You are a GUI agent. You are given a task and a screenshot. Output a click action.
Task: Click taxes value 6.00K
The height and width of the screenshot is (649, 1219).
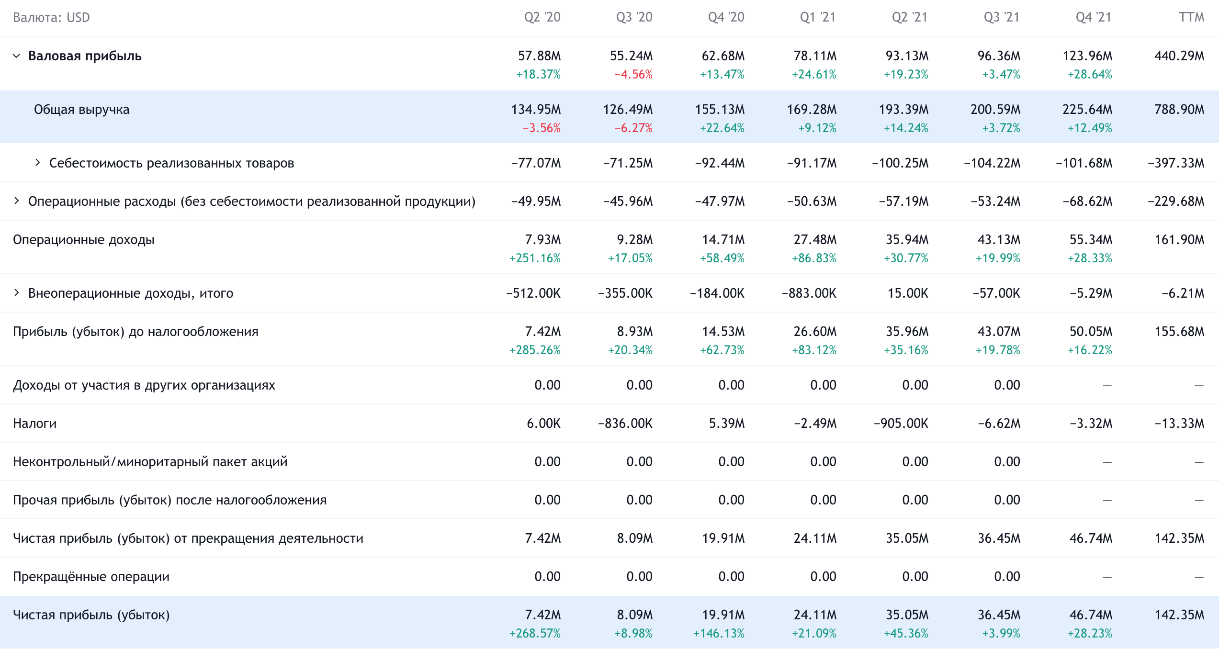pyautogui.click(x=544, y=424)
